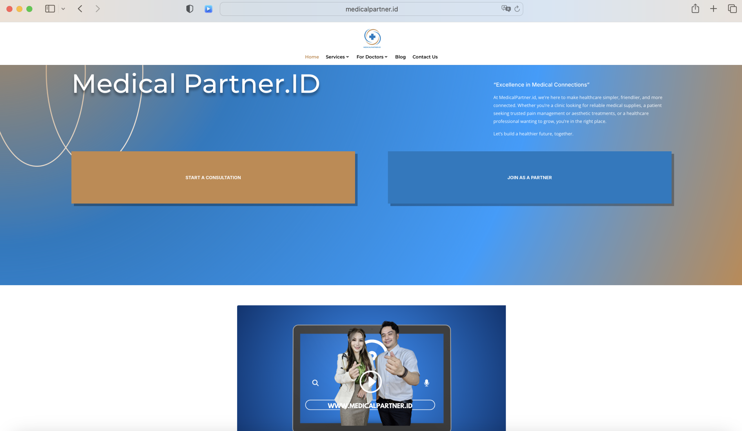This screenshot has height=431, width=742.
Task: Open the sidebar options dropdown chevron
Action: tap(63, 9)
